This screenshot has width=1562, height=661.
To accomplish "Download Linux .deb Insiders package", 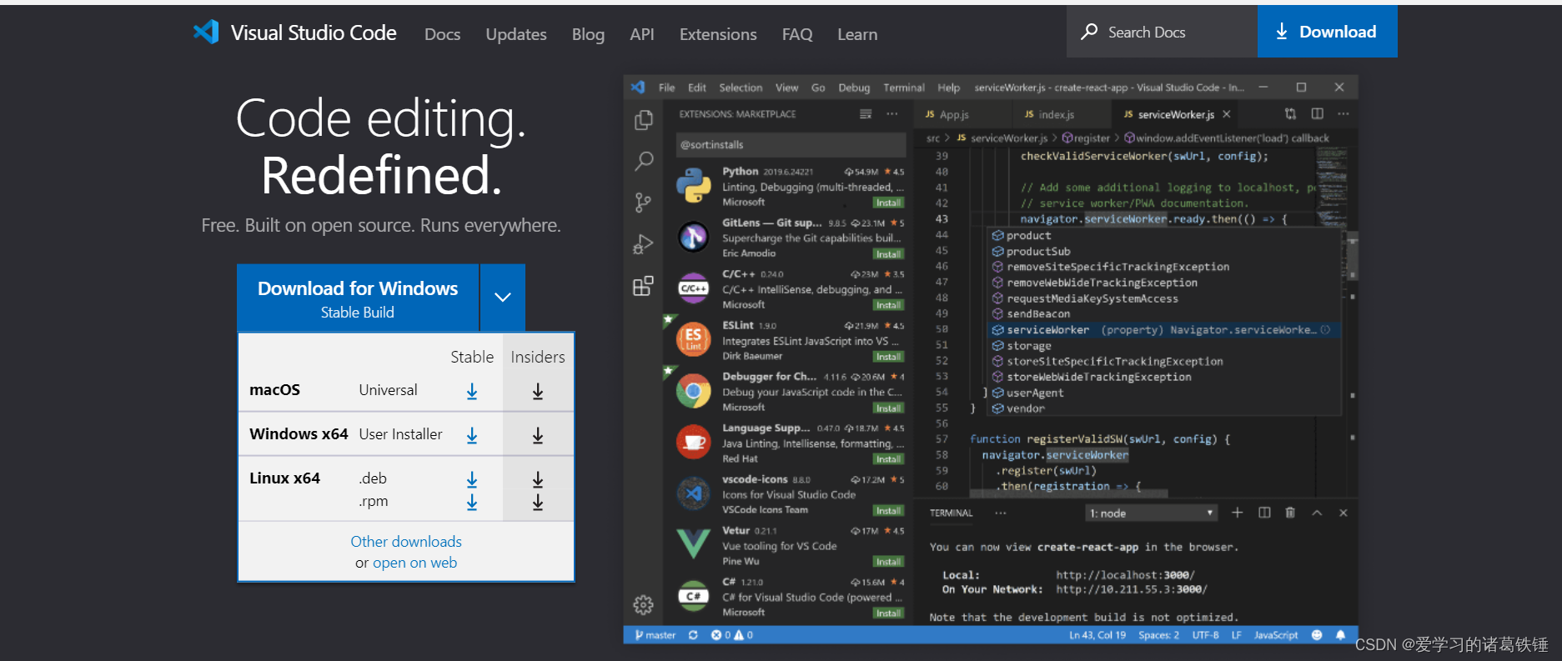I will (538, 479).
